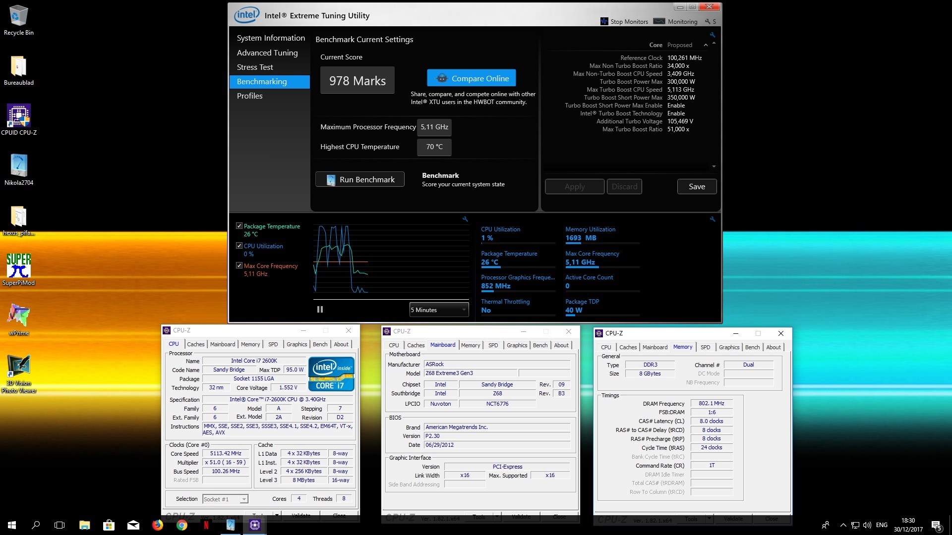Screen dimensions: 952x535
Task: Click the Run Benchmark button
Action: click(x=360, y=179)
